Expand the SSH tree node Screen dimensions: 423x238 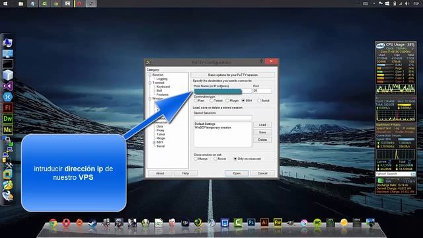[154, 142]
